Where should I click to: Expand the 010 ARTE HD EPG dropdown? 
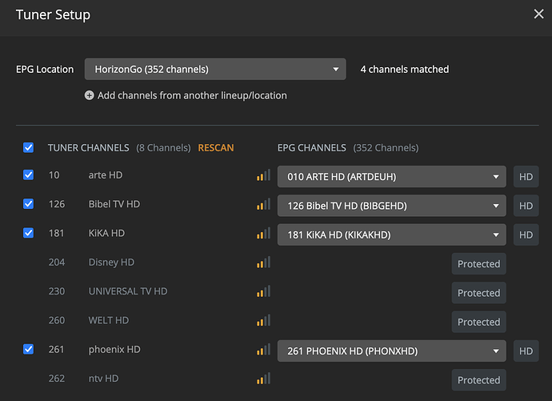391,176
